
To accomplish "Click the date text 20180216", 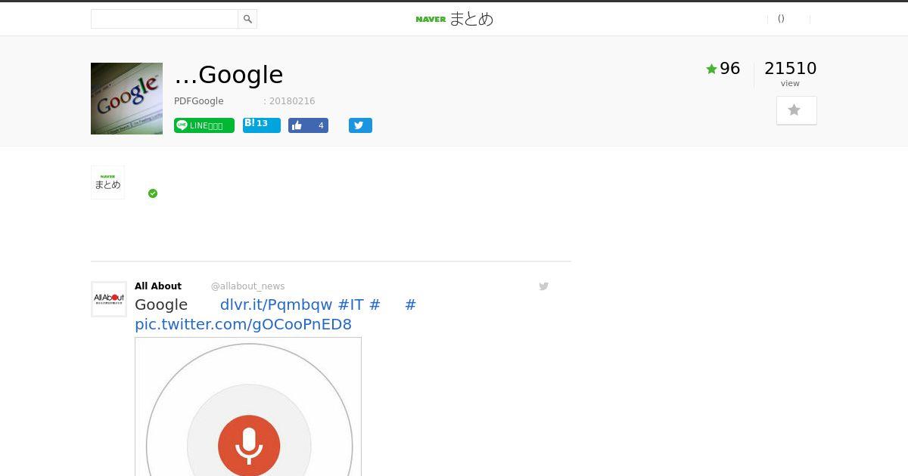I will pyautogui.click(x=292, y=101).
